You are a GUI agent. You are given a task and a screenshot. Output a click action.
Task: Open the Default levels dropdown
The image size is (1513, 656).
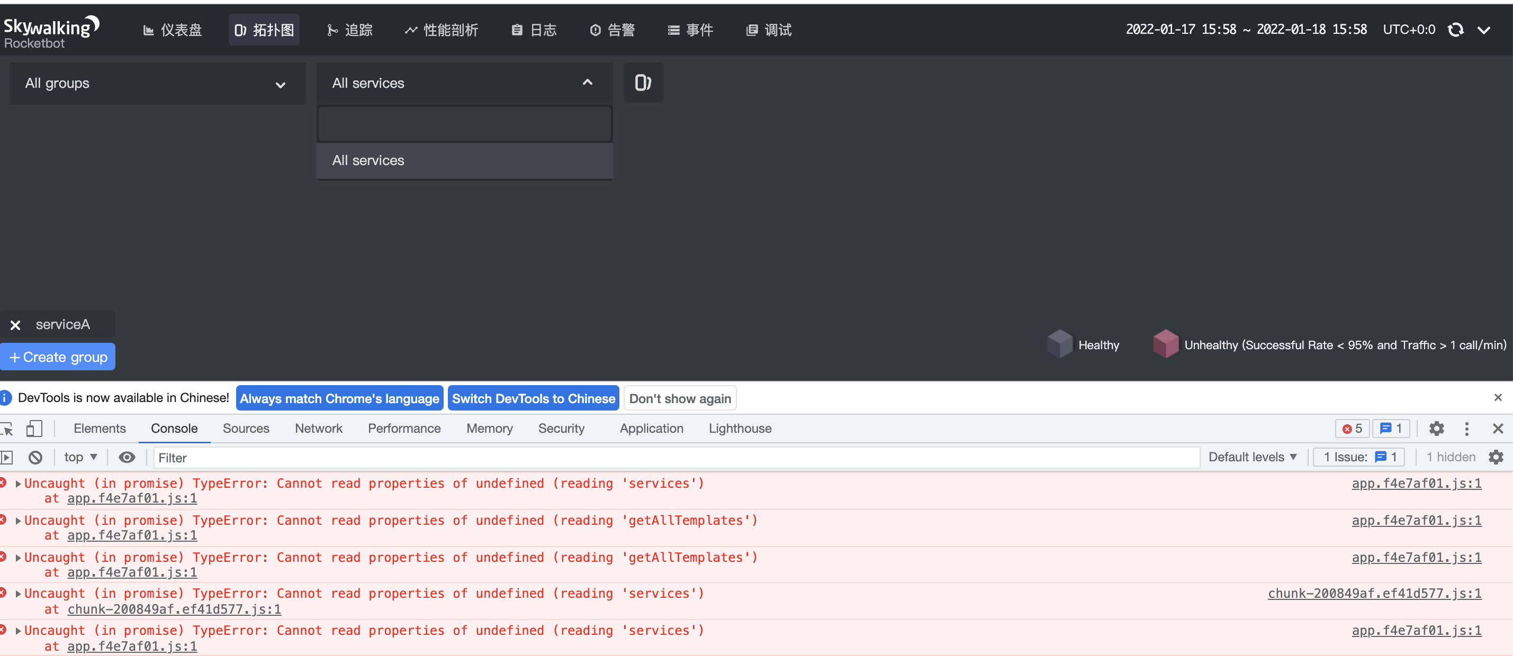1253,457
